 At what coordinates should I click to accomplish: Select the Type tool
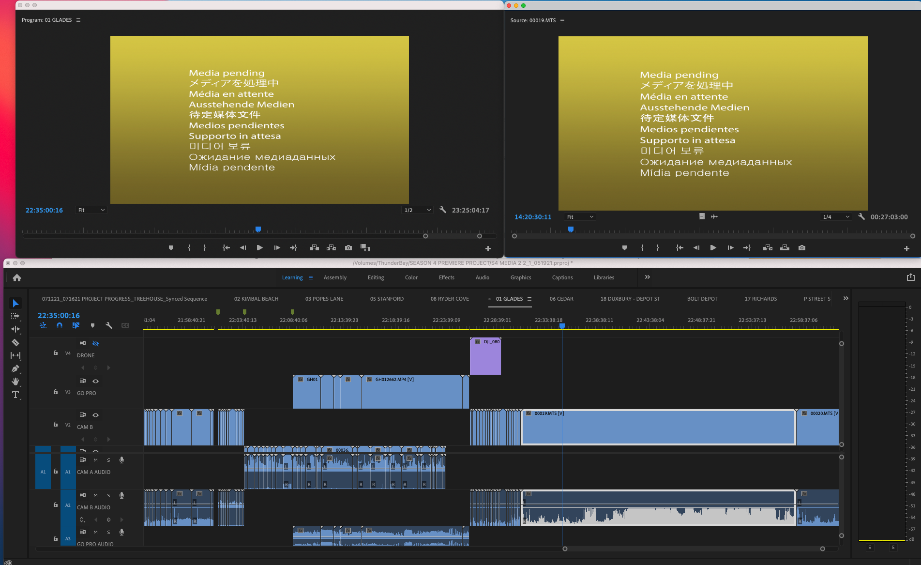[16, 395]
